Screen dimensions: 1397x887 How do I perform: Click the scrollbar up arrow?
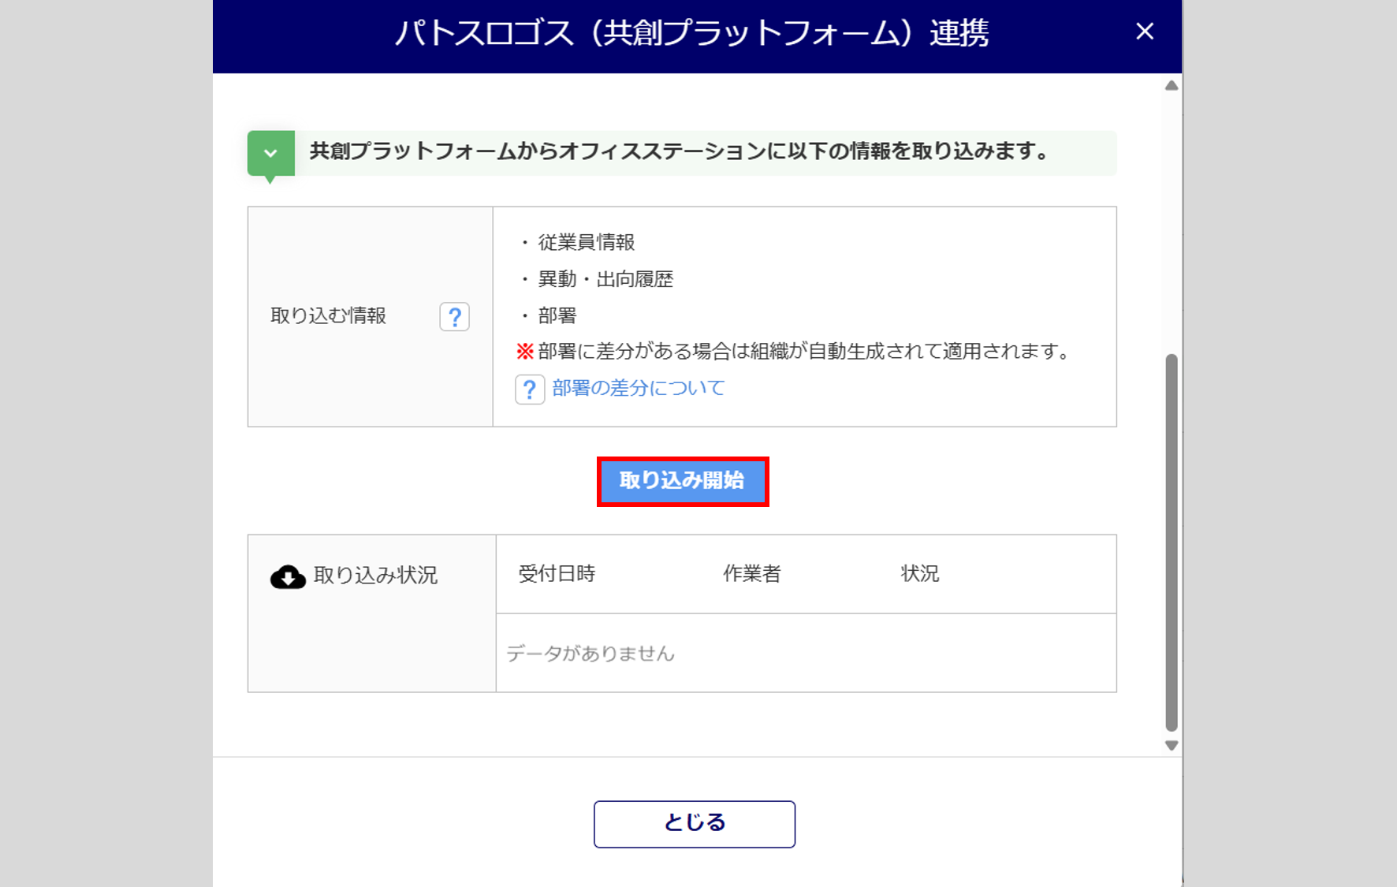[x=1172, y=86]
